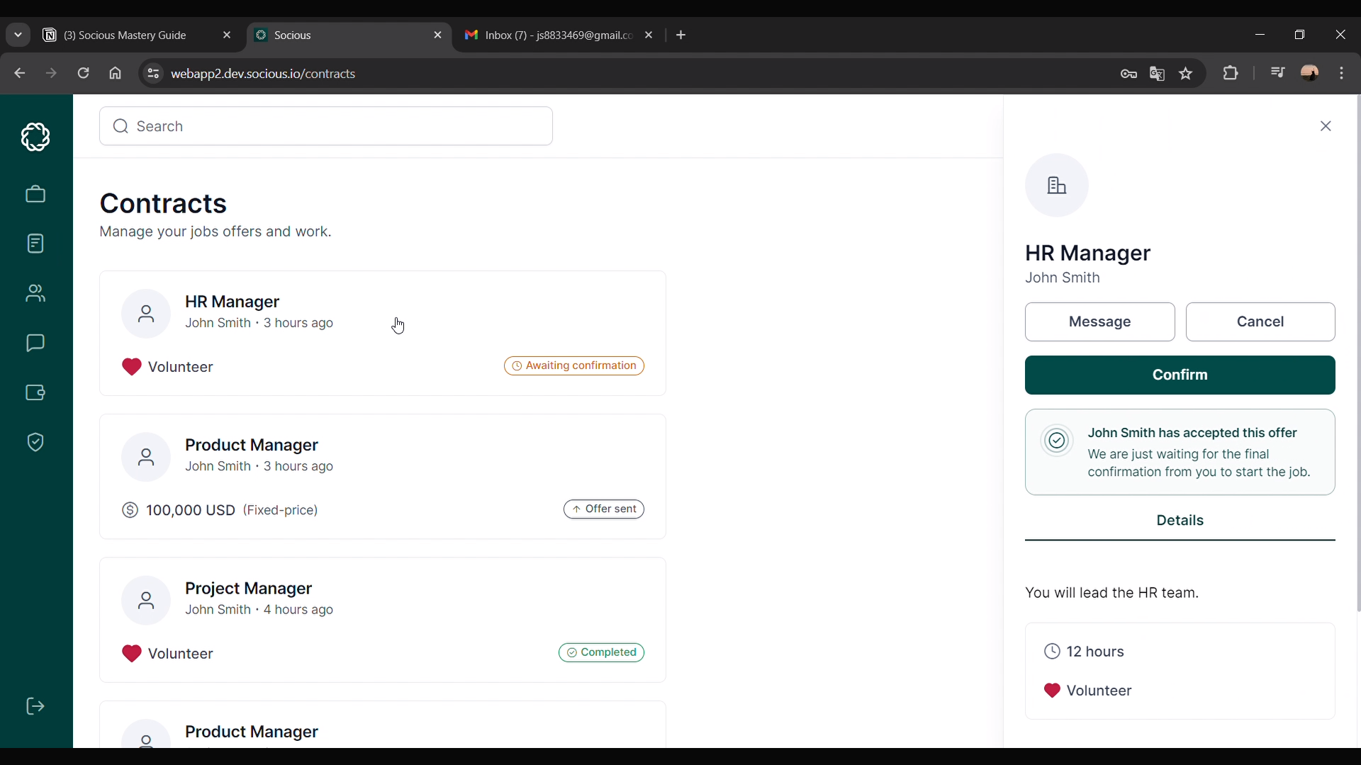Select the Details tab in side panel

pyautogui.click(x=1180, y=521)
